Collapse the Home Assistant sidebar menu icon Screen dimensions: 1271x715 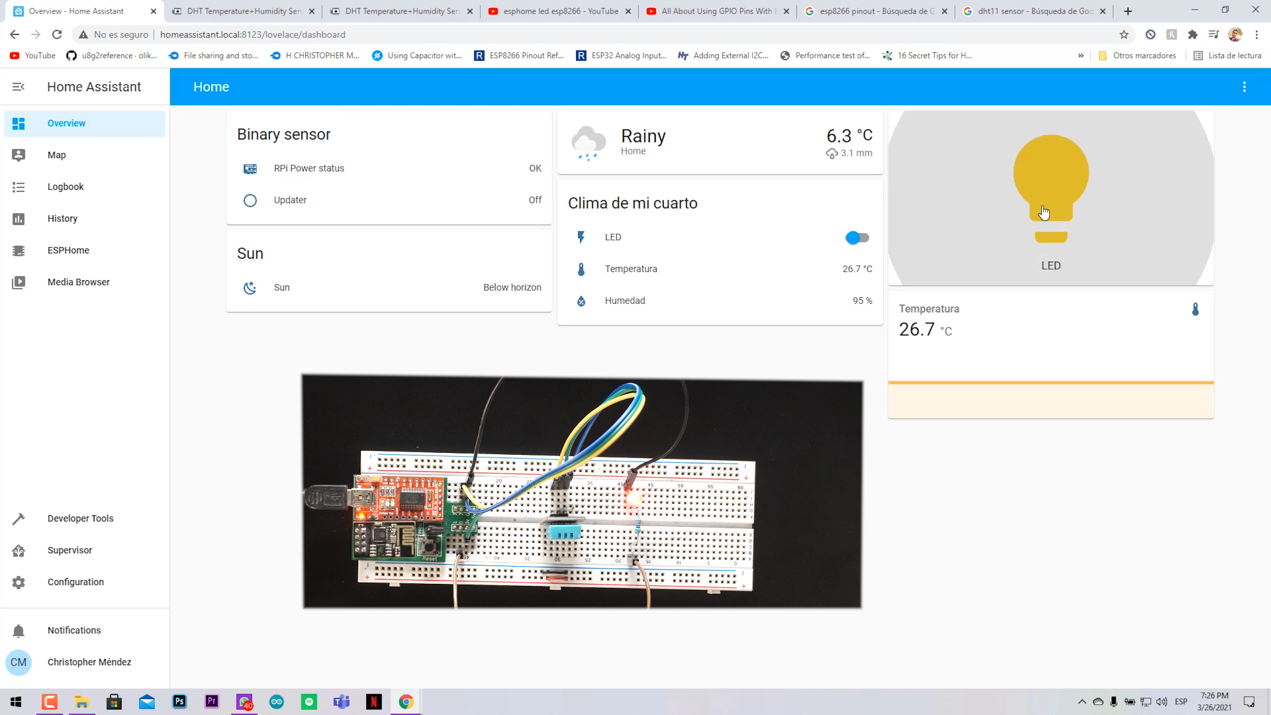point(19,87)
